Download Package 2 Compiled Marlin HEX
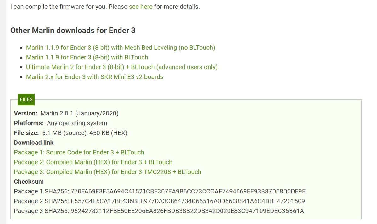Screen dimensions: 377x224 coord(93,162)
